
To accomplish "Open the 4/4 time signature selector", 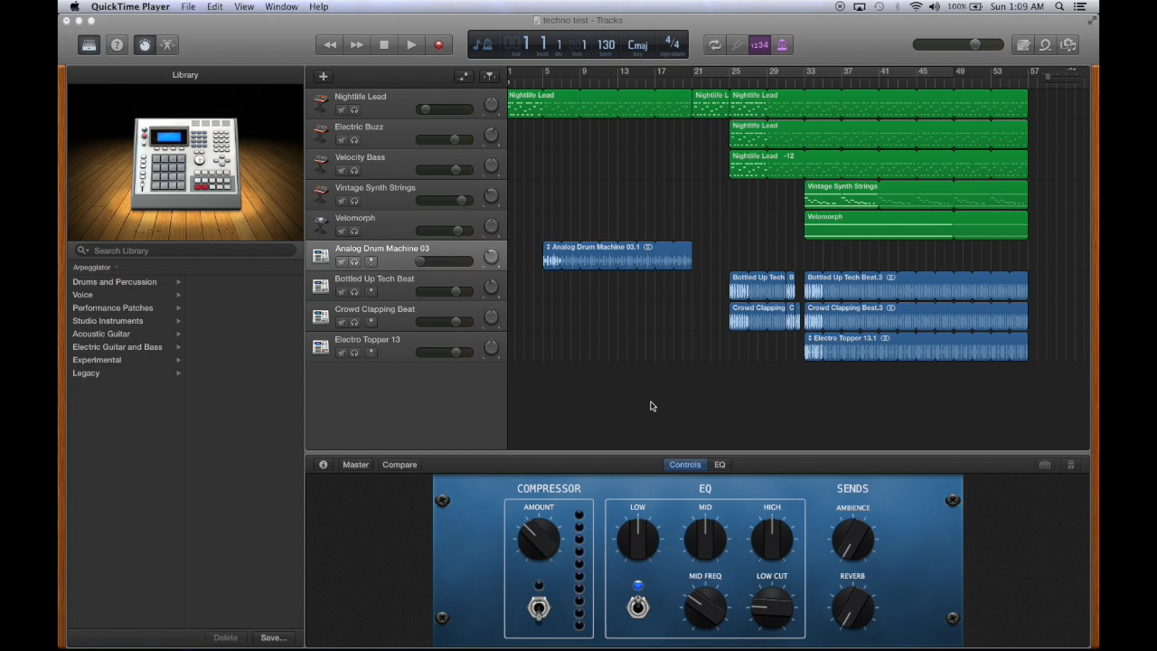I will pos(672,44).
